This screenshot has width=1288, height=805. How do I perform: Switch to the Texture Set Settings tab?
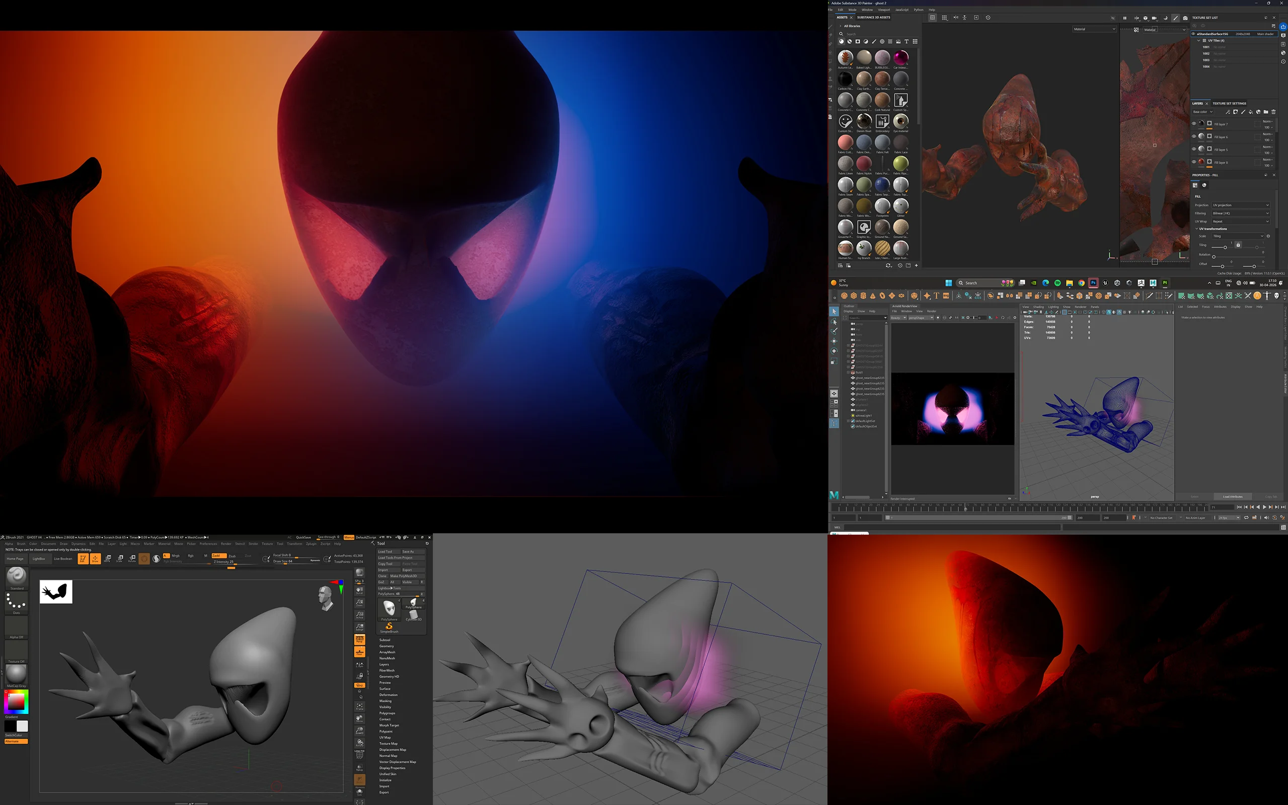coord(1230,103)
